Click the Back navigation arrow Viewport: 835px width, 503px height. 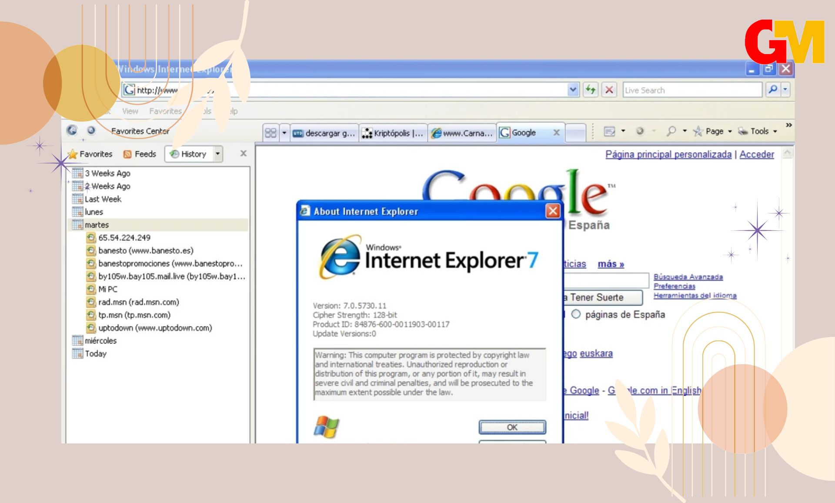72,130
